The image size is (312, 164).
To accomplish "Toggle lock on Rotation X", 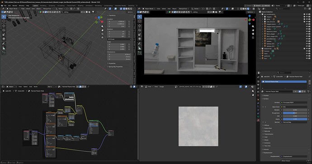I will click(129, 32).
